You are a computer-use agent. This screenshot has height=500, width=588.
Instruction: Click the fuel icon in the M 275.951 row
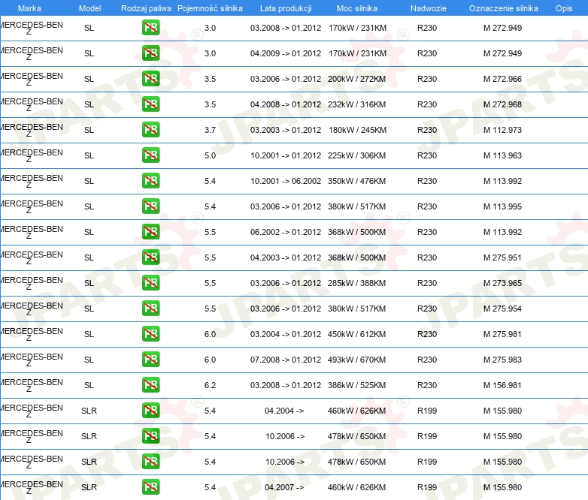[x=150, y=258]
